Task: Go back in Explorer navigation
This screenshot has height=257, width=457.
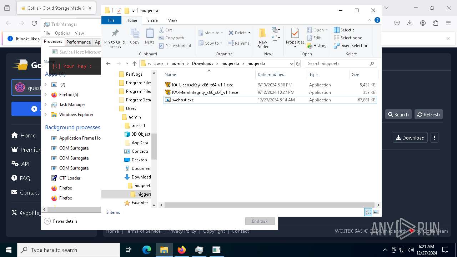Action: click(108, 64)
